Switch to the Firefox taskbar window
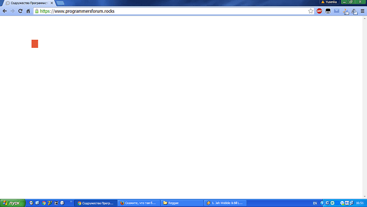Screen dimensions: 367x207 click(139, 203)
